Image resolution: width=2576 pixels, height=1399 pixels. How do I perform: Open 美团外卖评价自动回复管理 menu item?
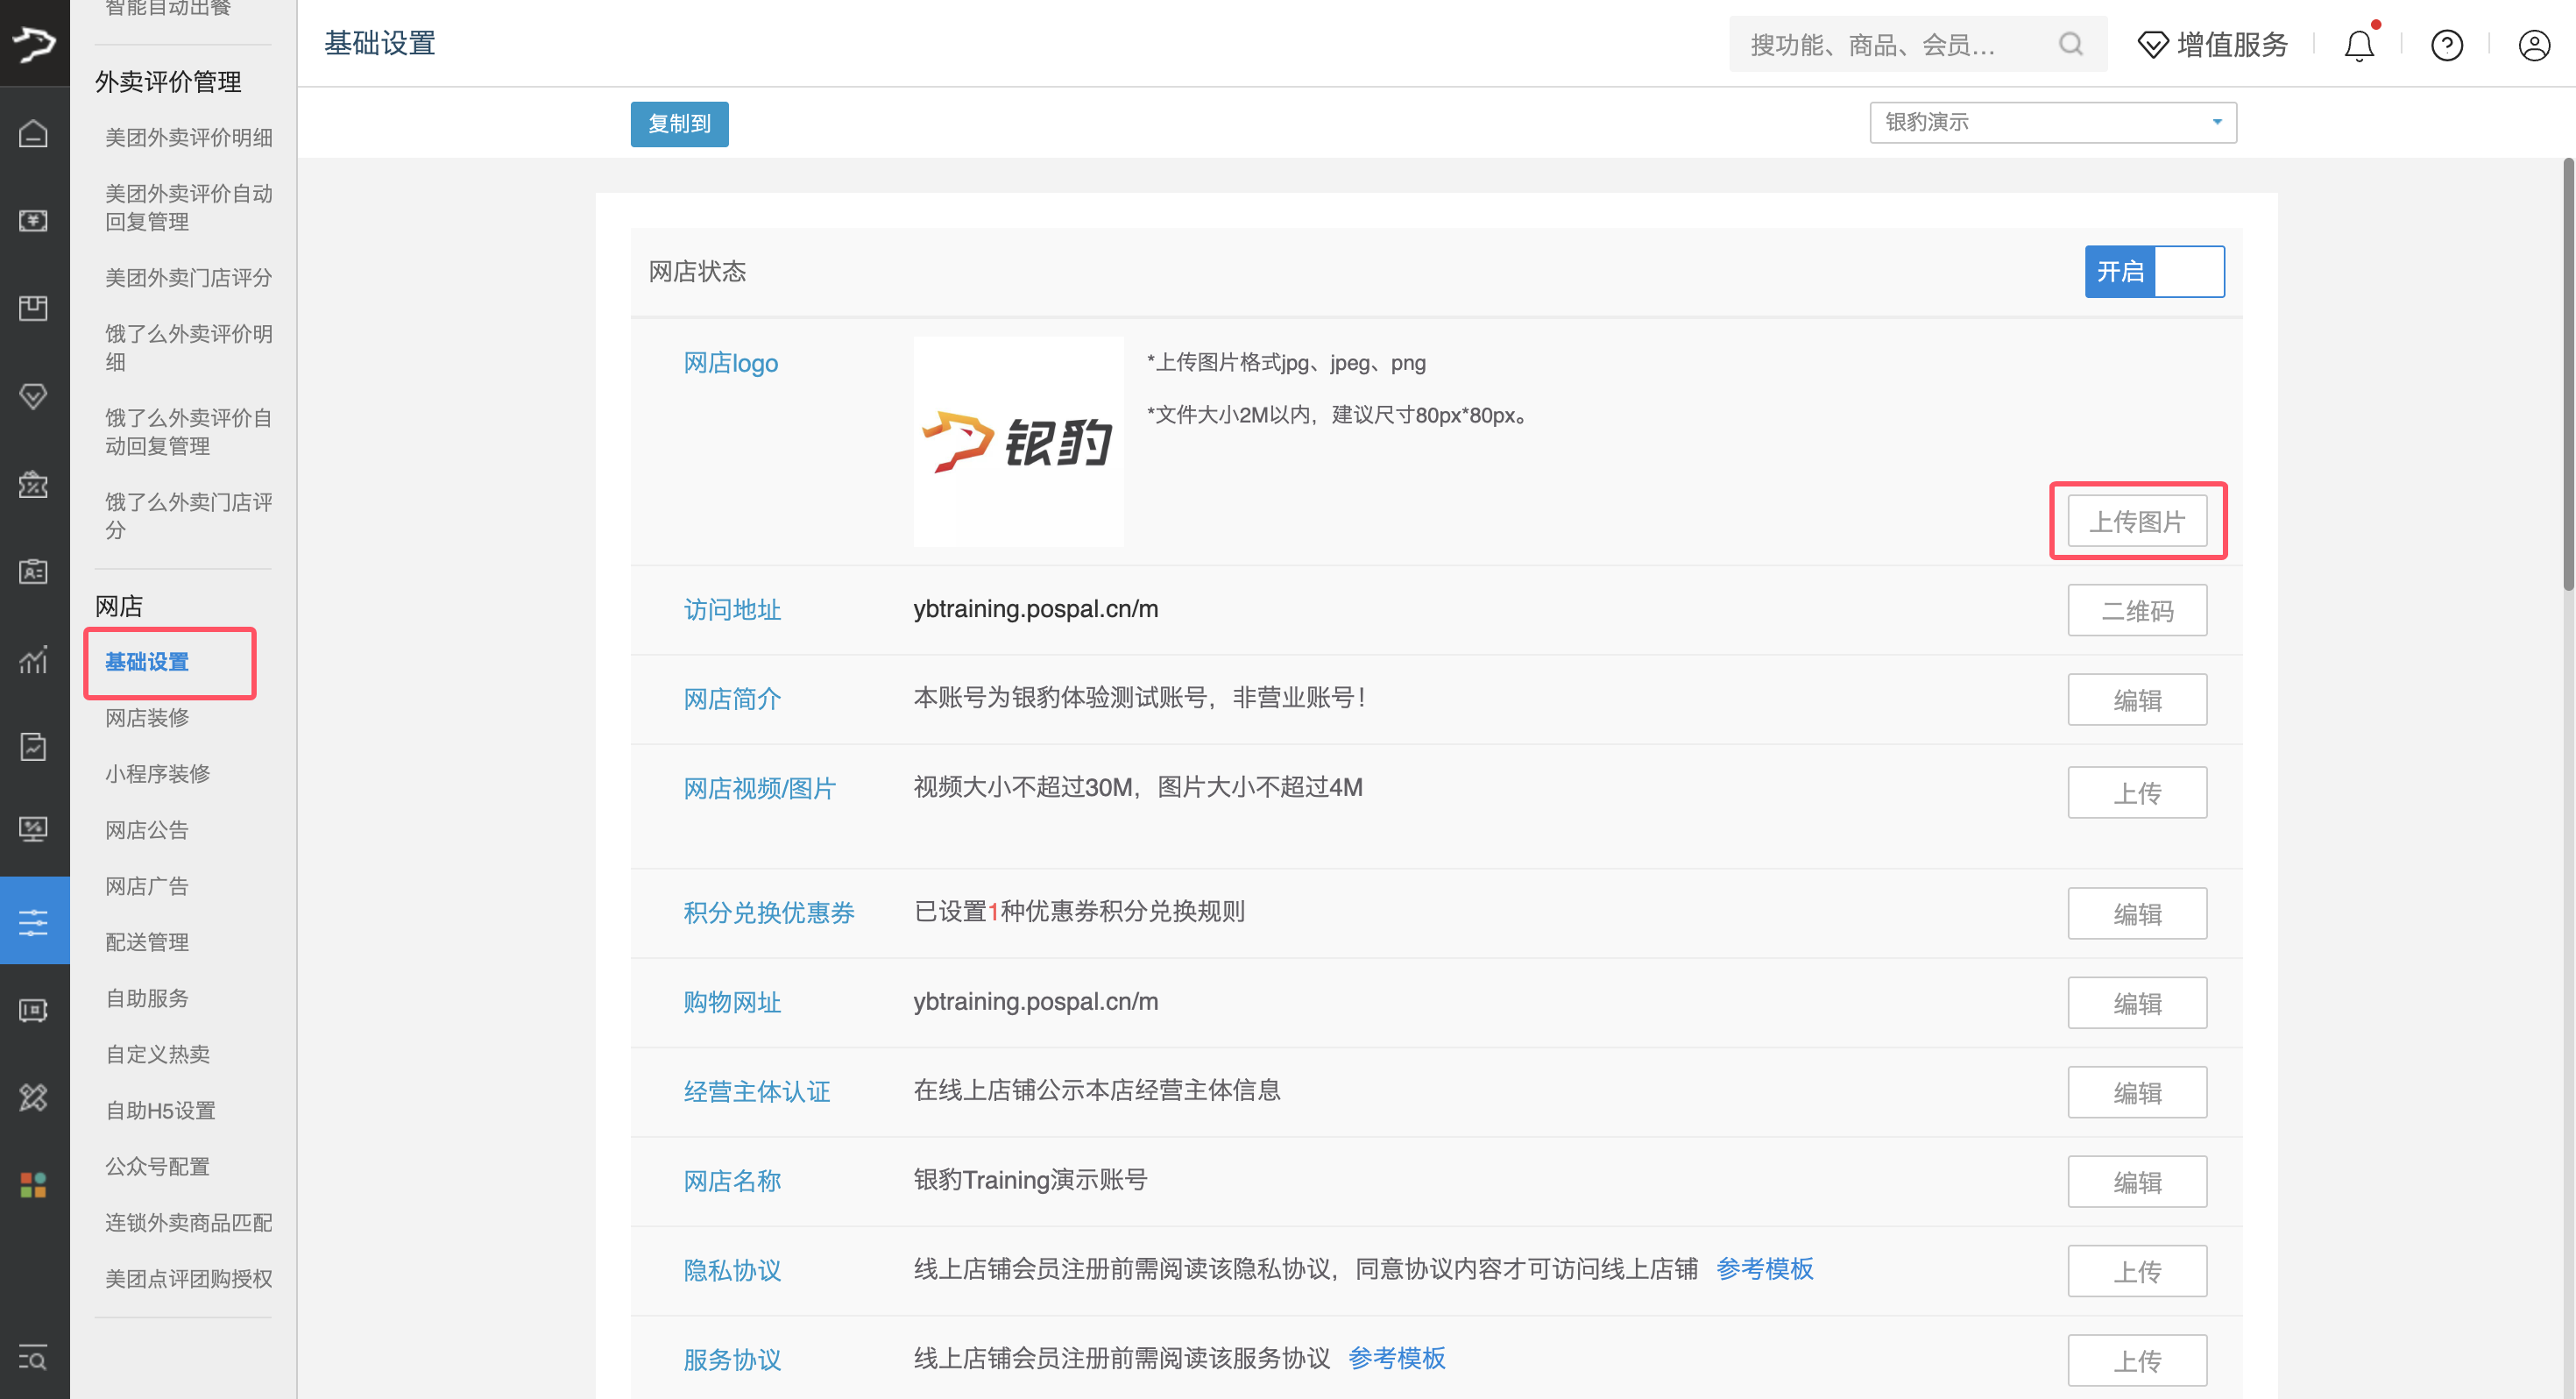tap(189, 207)
